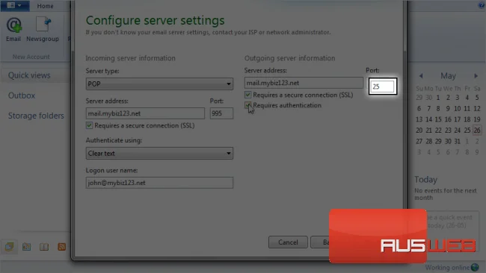Viewport: 486px width, 273px height.
Task: Open the Authenticate using Clear text dropdown
Action: (159, 154)
